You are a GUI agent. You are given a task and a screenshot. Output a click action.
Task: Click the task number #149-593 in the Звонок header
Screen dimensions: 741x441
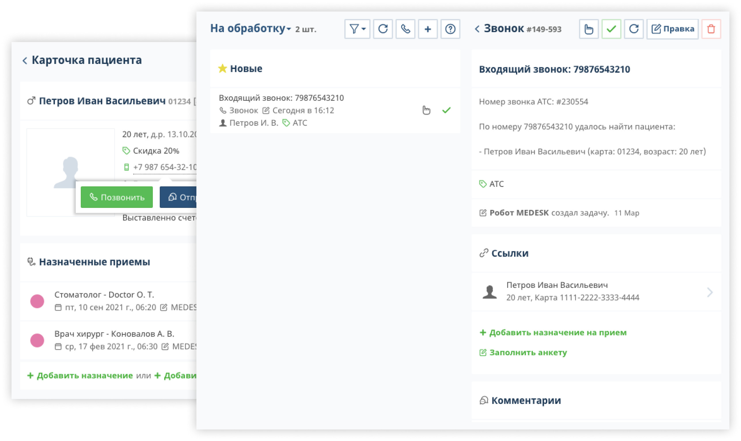pyautogui.click(x=544, y=29)
